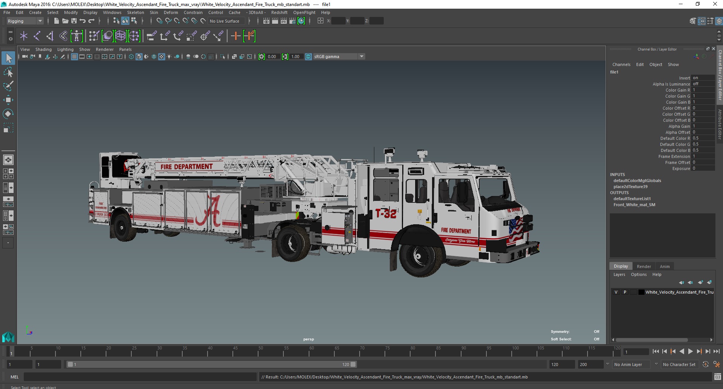Click the playback range slider bar
The width and height of the screenshot is (723, 389).
point(211,364)
